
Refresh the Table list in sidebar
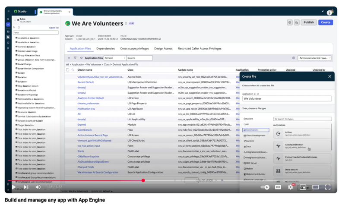(x=19, y=28)
